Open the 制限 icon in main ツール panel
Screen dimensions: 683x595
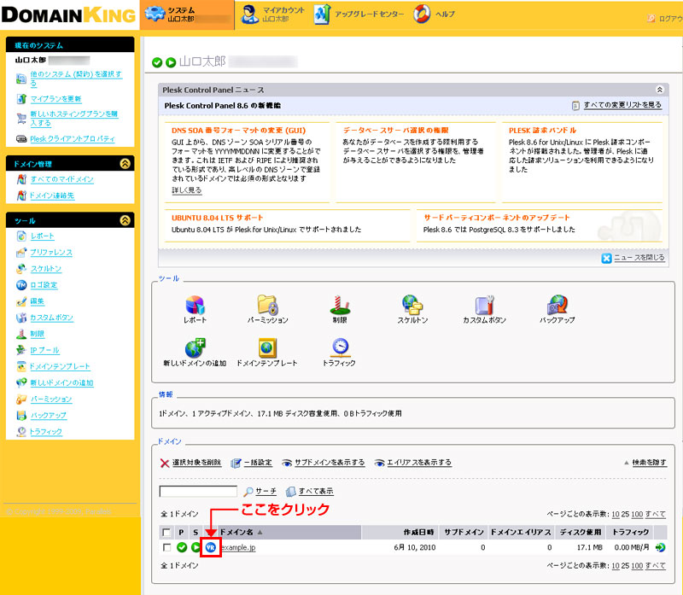point(340,305)
